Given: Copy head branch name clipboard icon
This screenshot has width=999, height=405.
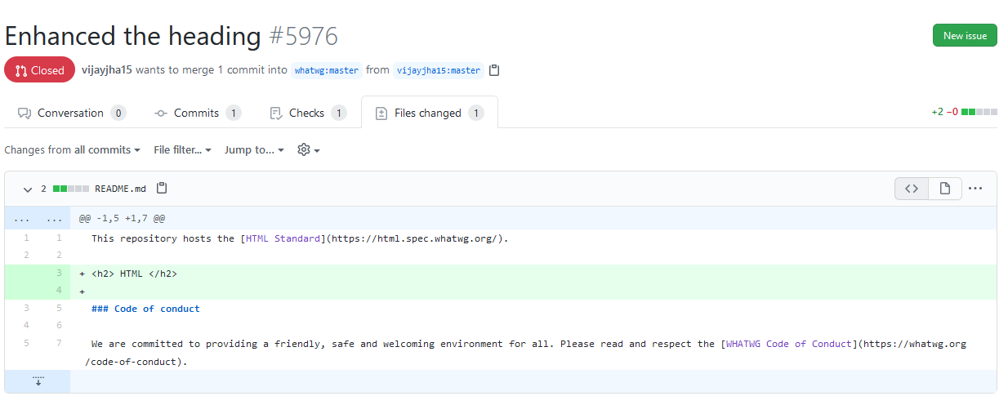Looking at the screenshot, I should tap(494, 70).
